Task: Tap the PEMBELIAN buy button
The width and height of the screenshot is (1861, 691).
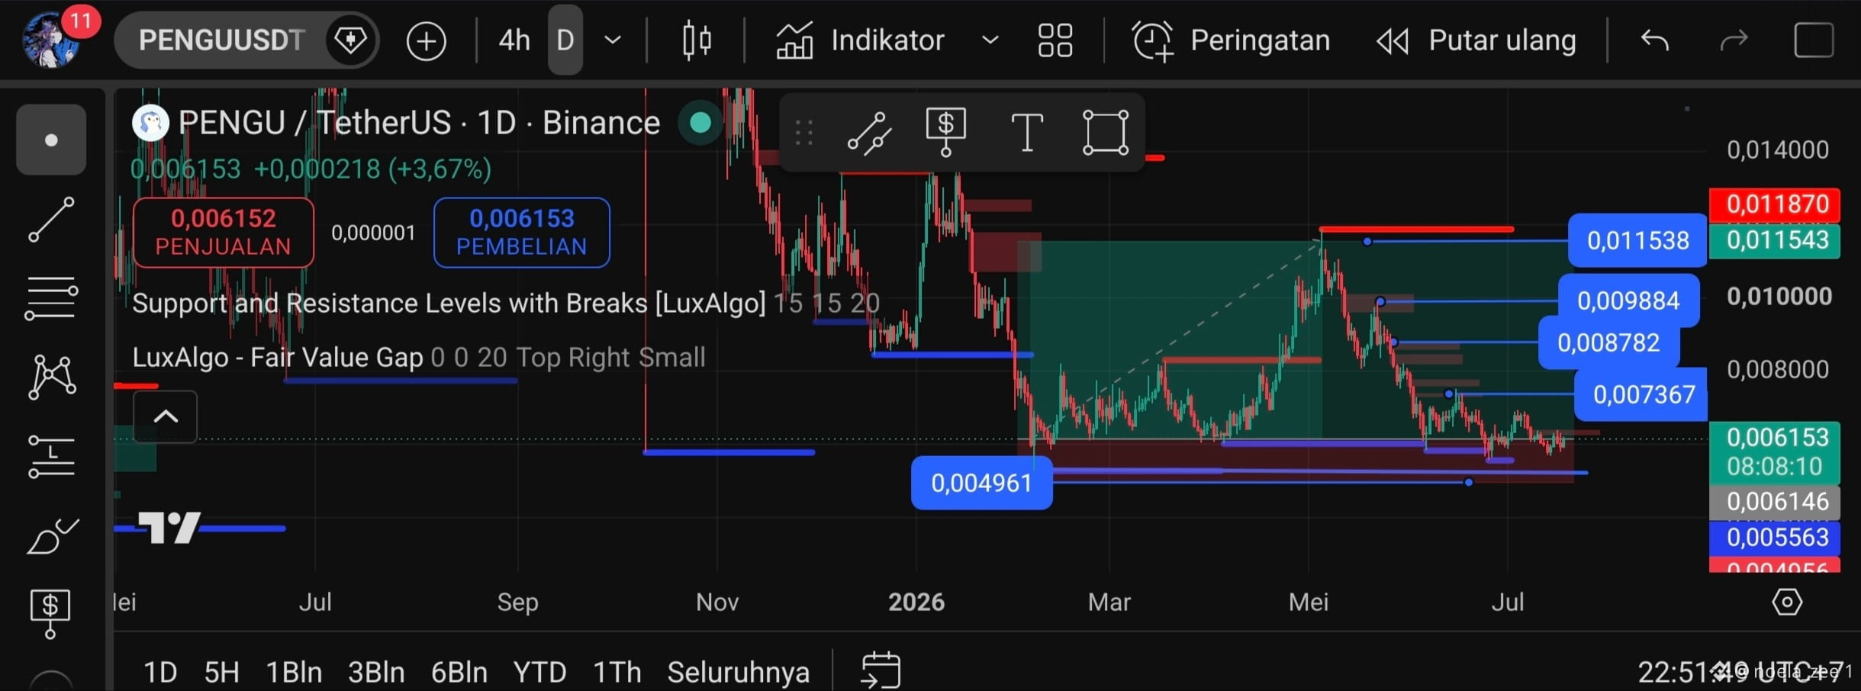Action: click(522, 233)
